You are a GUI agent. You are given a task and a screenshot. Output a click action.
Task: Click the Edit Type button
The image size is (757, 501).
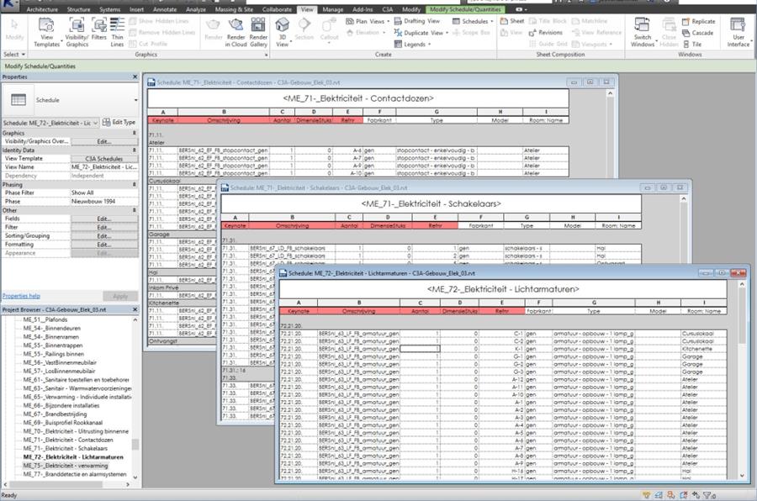(119, 122)
